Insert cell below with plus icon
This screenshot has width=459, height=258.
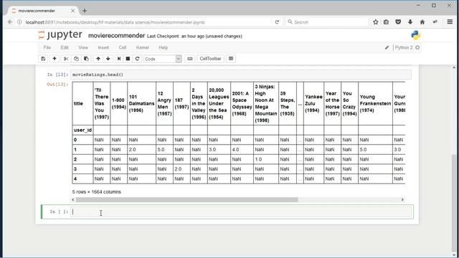tap(55, 59)
